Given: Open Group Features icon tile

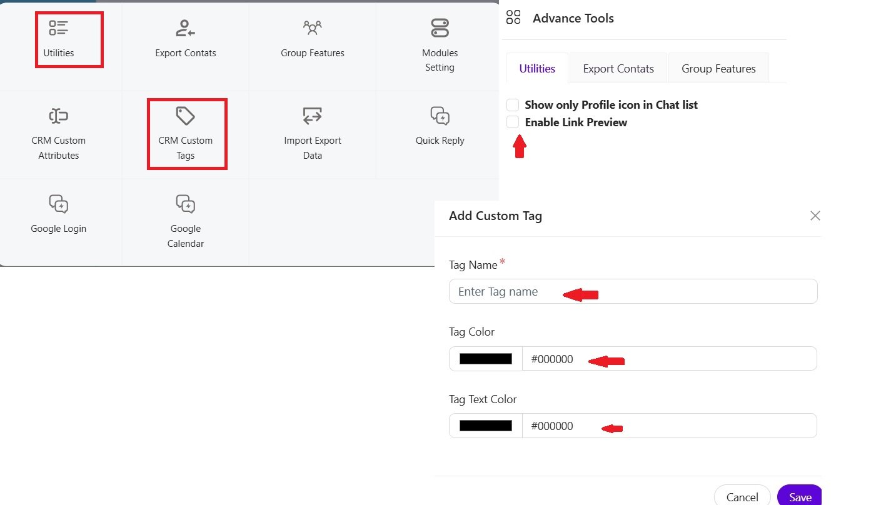Looking at the screenshot, I should pyautogui.click(x=312, y=28).
